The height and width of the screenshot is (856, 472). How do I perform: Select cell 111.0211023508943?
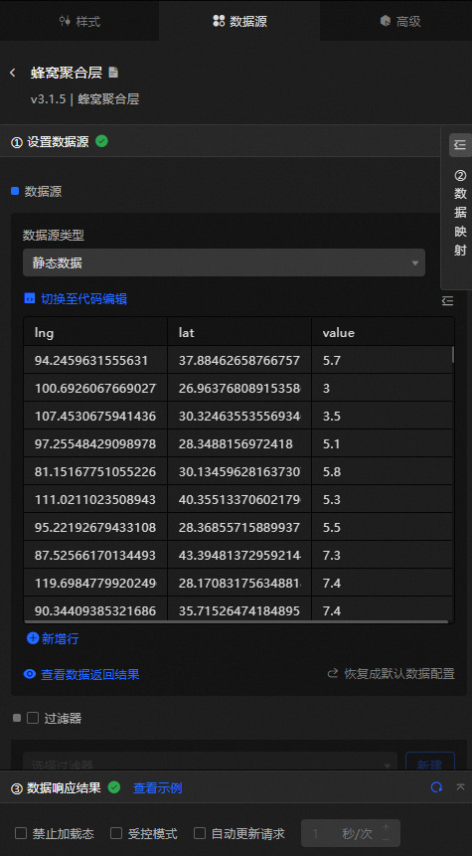95,499
